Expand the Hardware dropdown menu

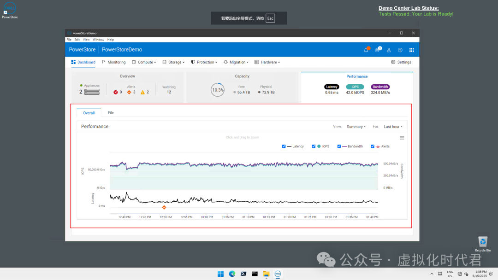[x=267, y=62]
